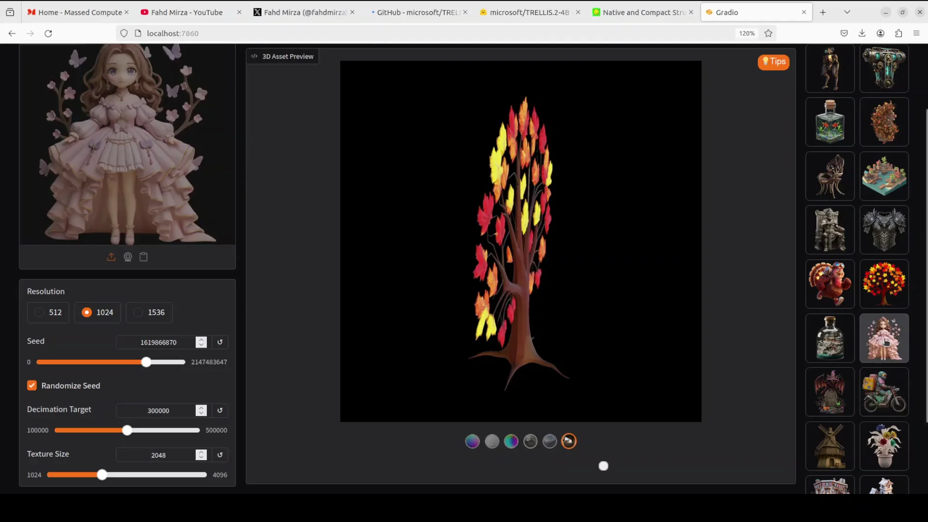Select the first purple-blue gradient sphere mode
This screenshot has height=522, width=928.
click(x=472, y=441)
